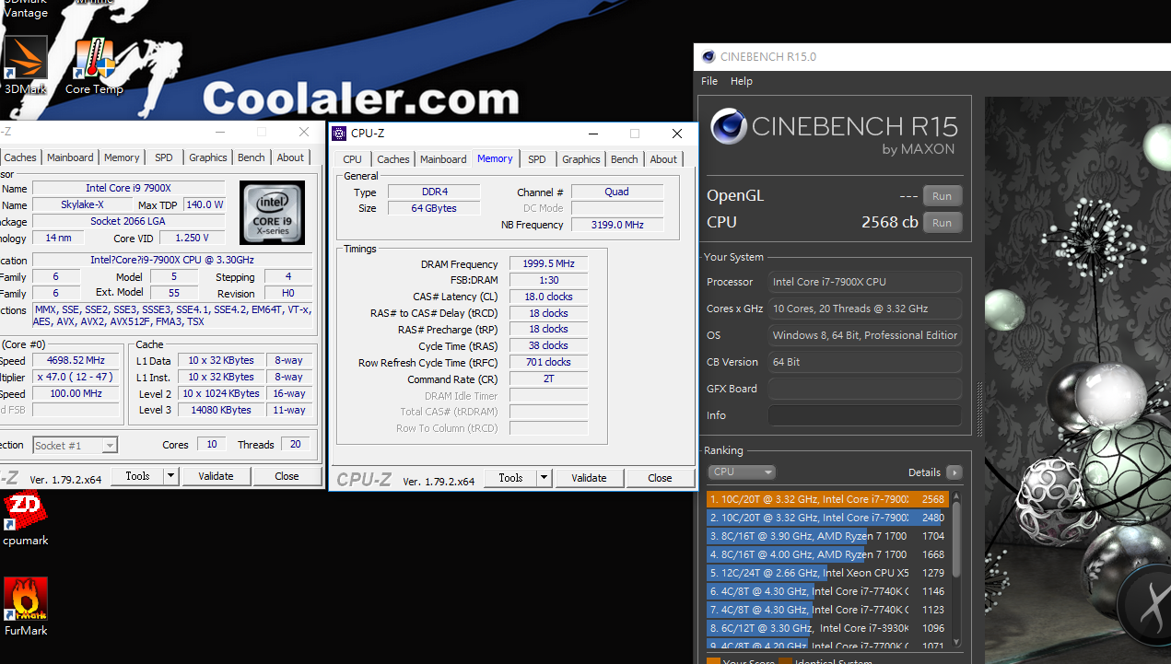The image size is (1171, 664).
Task: Click Validate in the CPU-Z processor window
Action: (216, 476)
